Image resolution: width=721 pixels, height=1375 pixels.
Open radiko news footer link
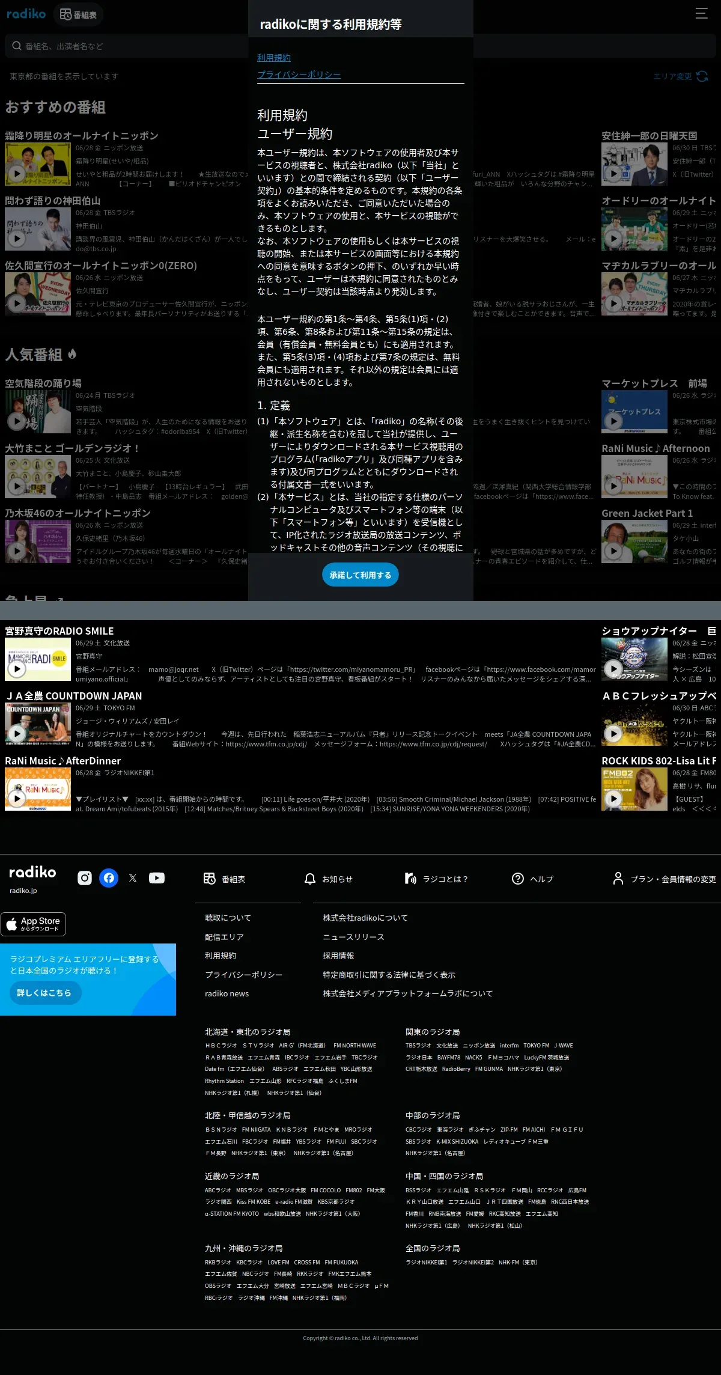click(x=227, y=993)
